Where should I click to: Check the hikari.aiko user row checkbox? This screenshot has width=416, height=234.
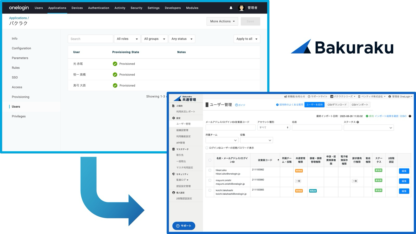[210, 170]
